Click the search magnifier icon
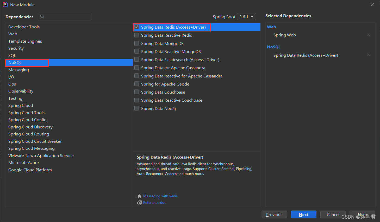This screenshot has width=380, height=222. (42, 17)
